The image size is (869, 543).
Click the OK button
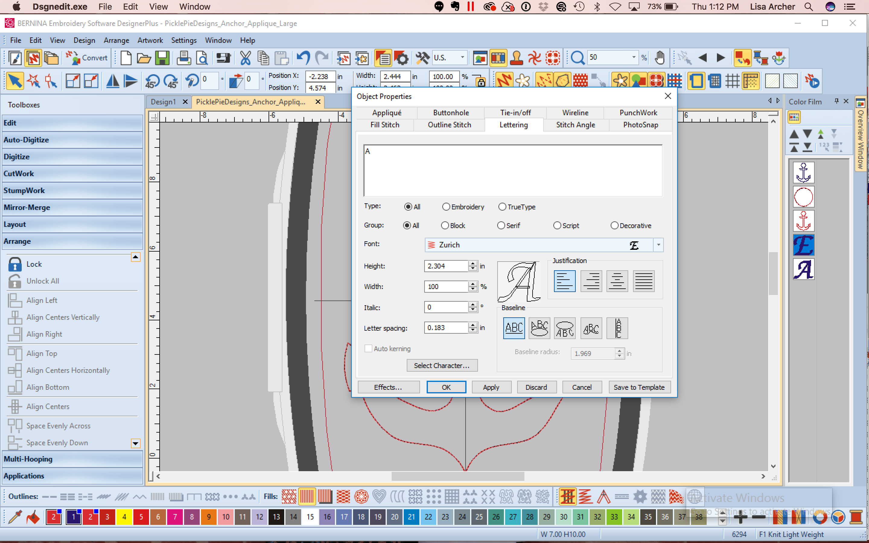(x=446, y=387)
